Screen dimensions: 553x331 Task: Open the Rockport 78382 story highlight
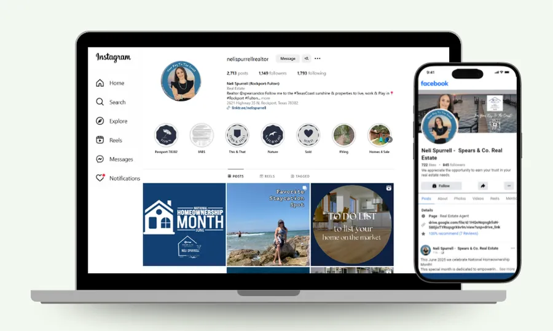click(166, 135)
